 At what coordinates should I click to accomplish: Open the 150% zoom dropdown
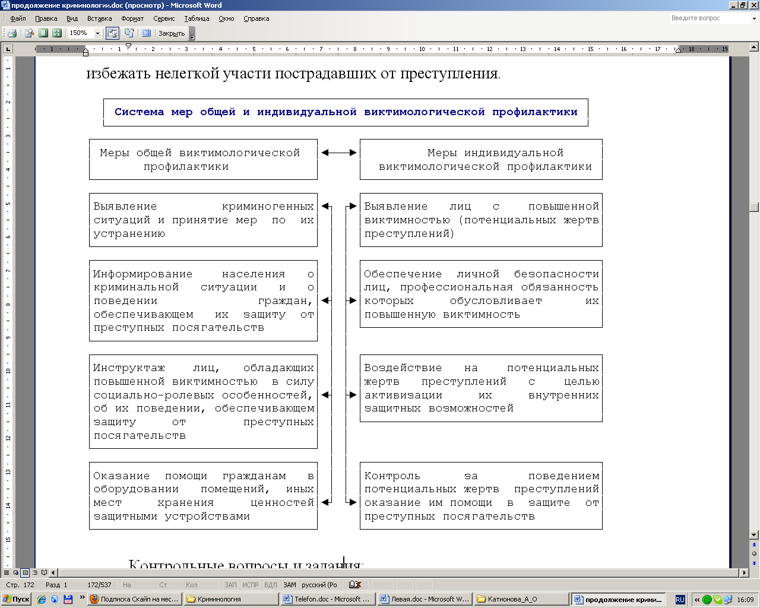pos(97,33)
